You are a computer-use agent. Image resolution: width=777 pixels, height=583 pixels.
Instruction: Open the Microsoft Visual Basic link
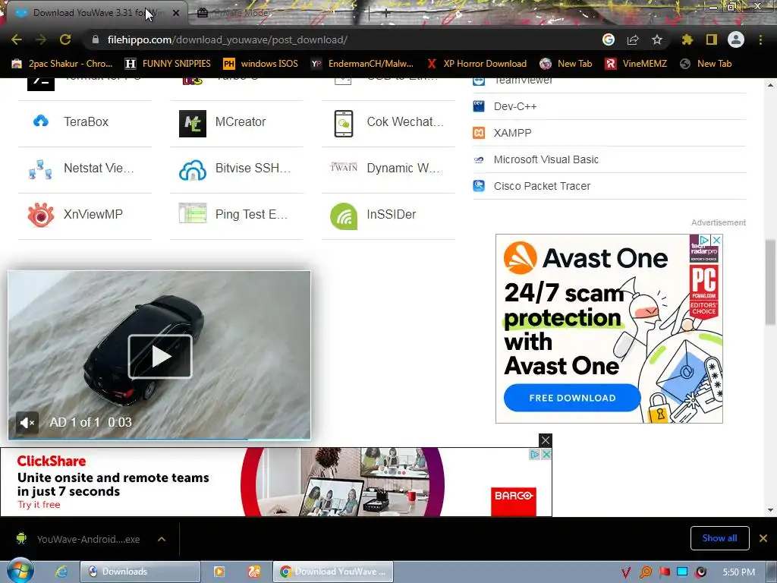(546, 159)
